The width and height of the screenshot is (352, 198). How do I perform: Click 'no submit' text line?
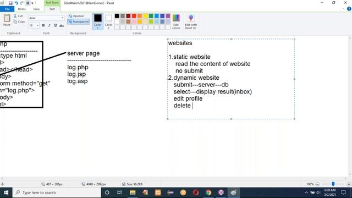[189, 71]
